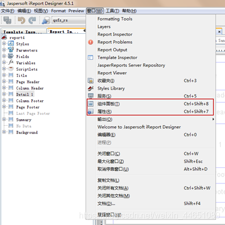The image size is (225, 225).
Task: Expand the Summary band node
Action: 4,120
